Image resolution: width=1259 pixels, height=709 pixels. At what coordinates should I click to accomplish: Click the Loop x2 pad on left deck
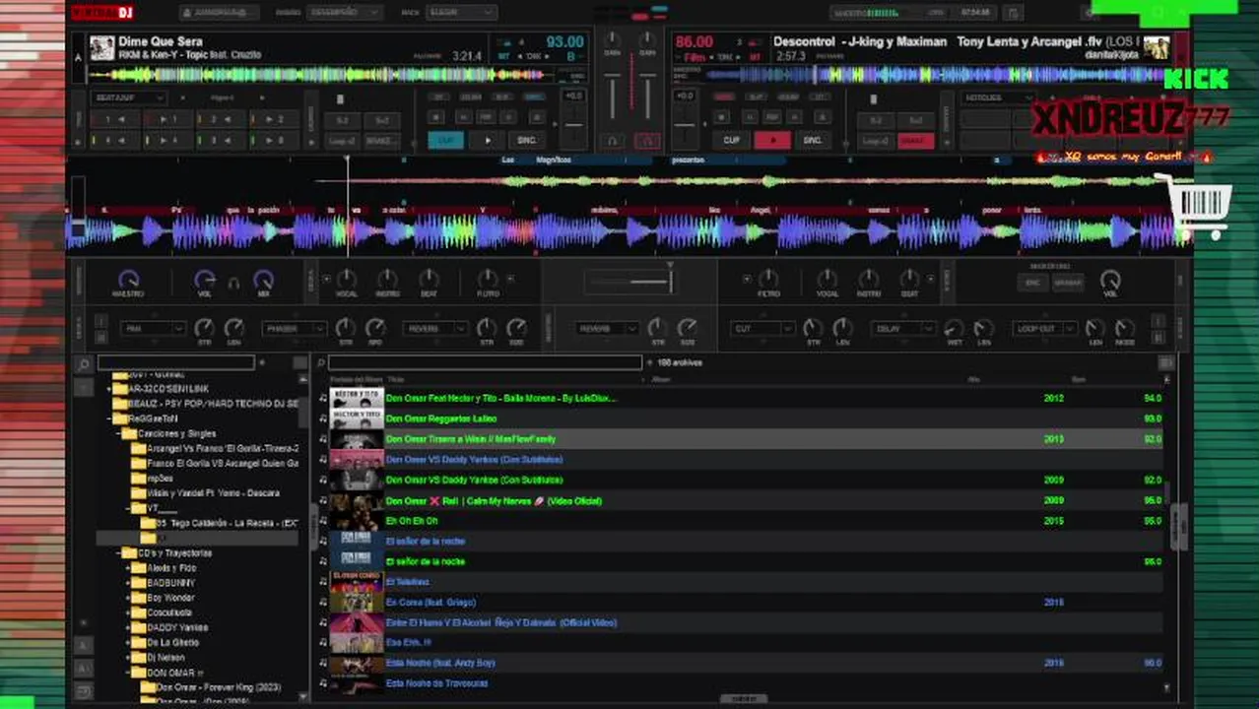coord(343,141)
